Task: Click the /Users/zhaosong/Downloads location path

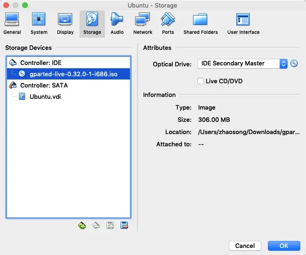Action: 249,132
